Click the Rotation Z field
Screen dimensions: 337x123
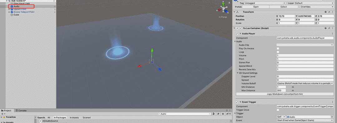[325, 20]
